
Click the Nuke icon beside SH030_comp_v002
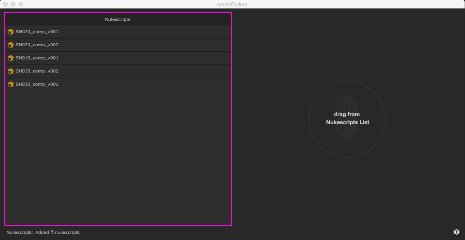(11, 71)
